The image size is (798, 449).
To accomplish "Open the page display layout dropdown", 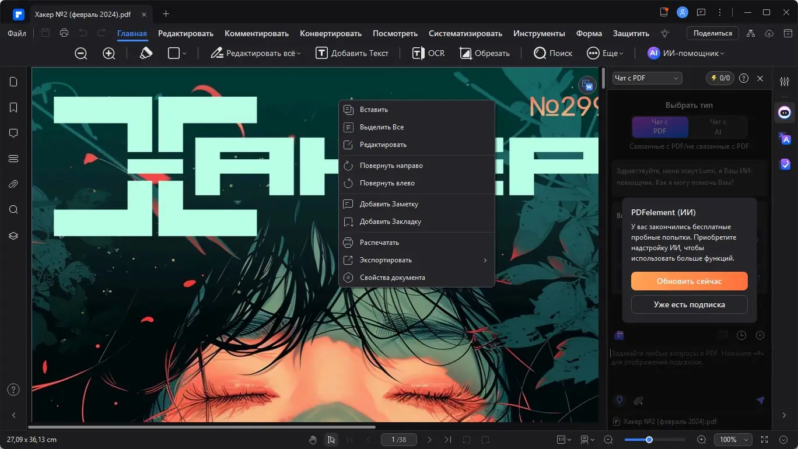I will click(587, 440).
